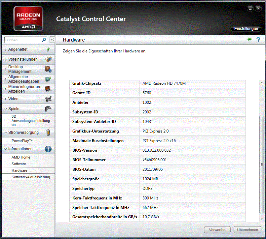
Task: Click the Grafik-Chipsatz row label
Action: (87, 83)
